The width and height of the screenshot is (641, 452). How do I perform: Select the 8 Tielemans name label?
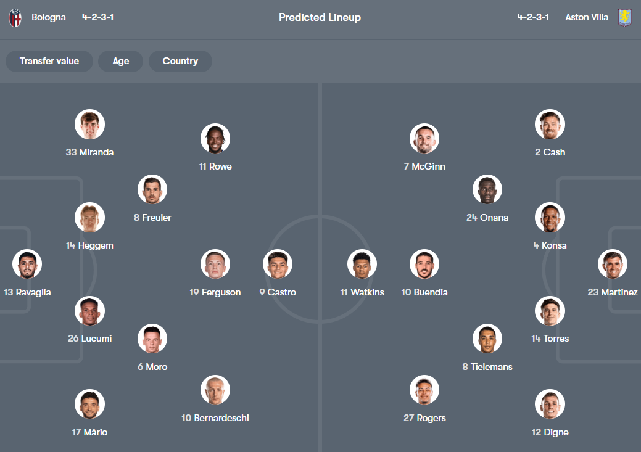click(487, 367)
